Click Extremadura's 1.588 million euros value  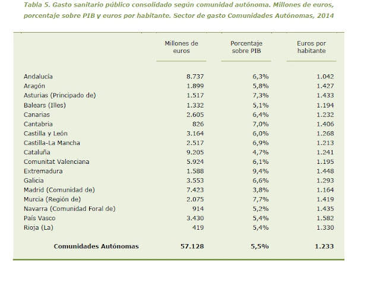click(195, 171)
